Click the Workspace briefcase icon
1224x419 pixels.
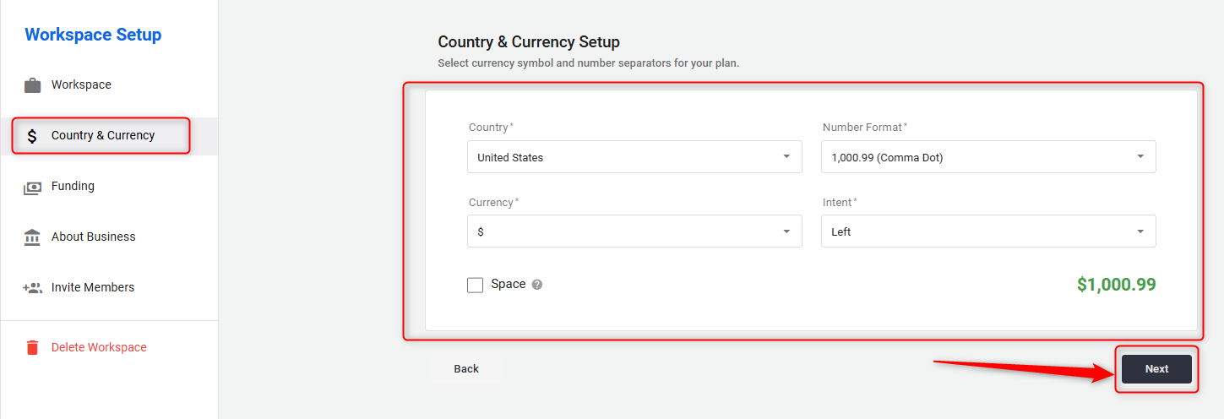(32, 85)
